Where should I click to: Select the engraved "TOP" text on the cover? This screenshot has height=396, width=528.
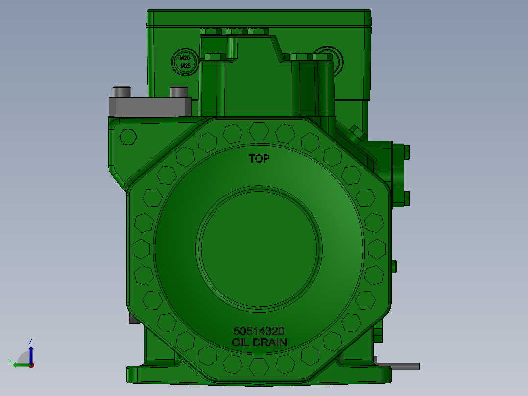coord(259,159)
